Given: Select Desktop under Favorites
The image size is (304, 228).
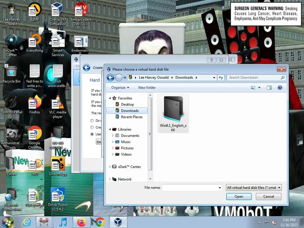Looking at the screenshot, I should coord(127,104).
